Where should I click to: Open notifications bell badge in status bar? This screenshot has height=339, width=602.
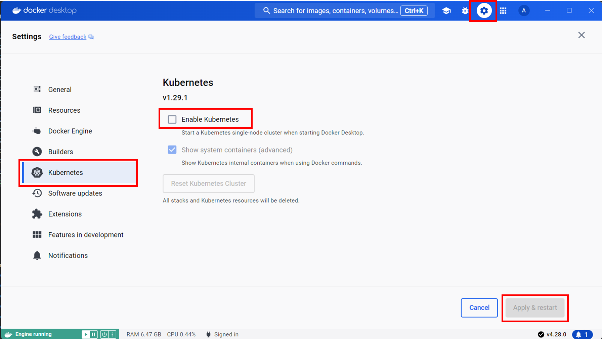(x=583, y=334)
